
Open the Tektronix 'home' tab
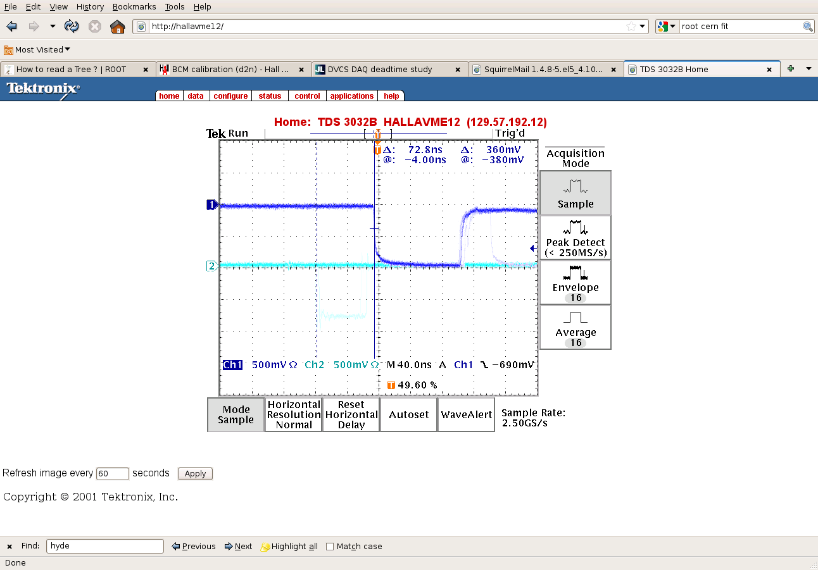[169, 96]
